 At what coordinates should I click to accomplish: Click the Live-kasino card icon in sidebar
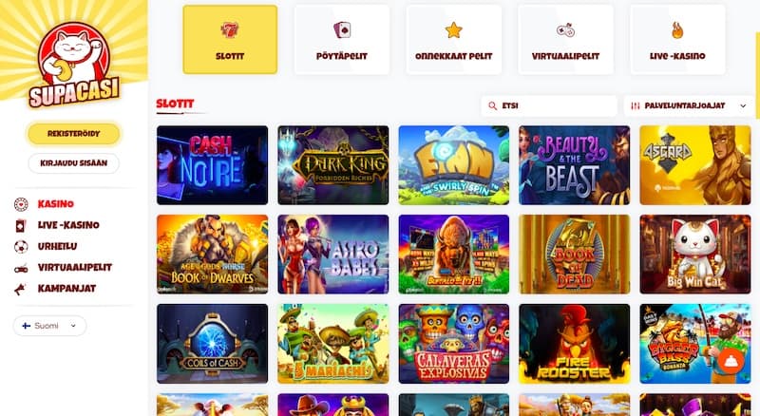point(21,225)
